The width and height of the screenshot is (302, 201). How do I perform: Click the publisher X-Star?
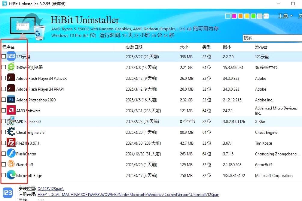[260, 121]
